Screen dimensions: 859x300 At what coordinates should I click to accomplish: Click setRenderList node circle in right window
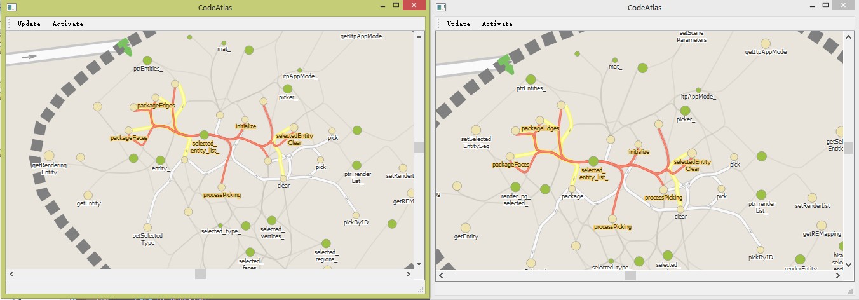pos(812,198)
